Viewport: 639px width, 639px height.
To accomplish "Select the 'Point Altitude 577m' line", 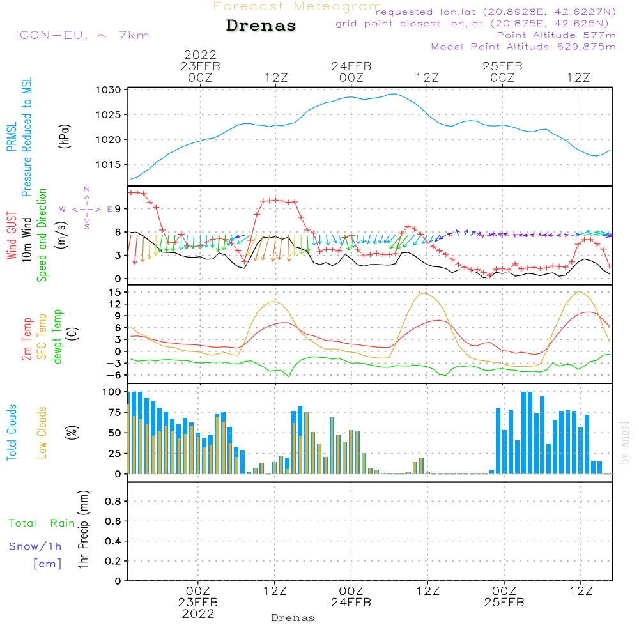I will click(557, 35).
